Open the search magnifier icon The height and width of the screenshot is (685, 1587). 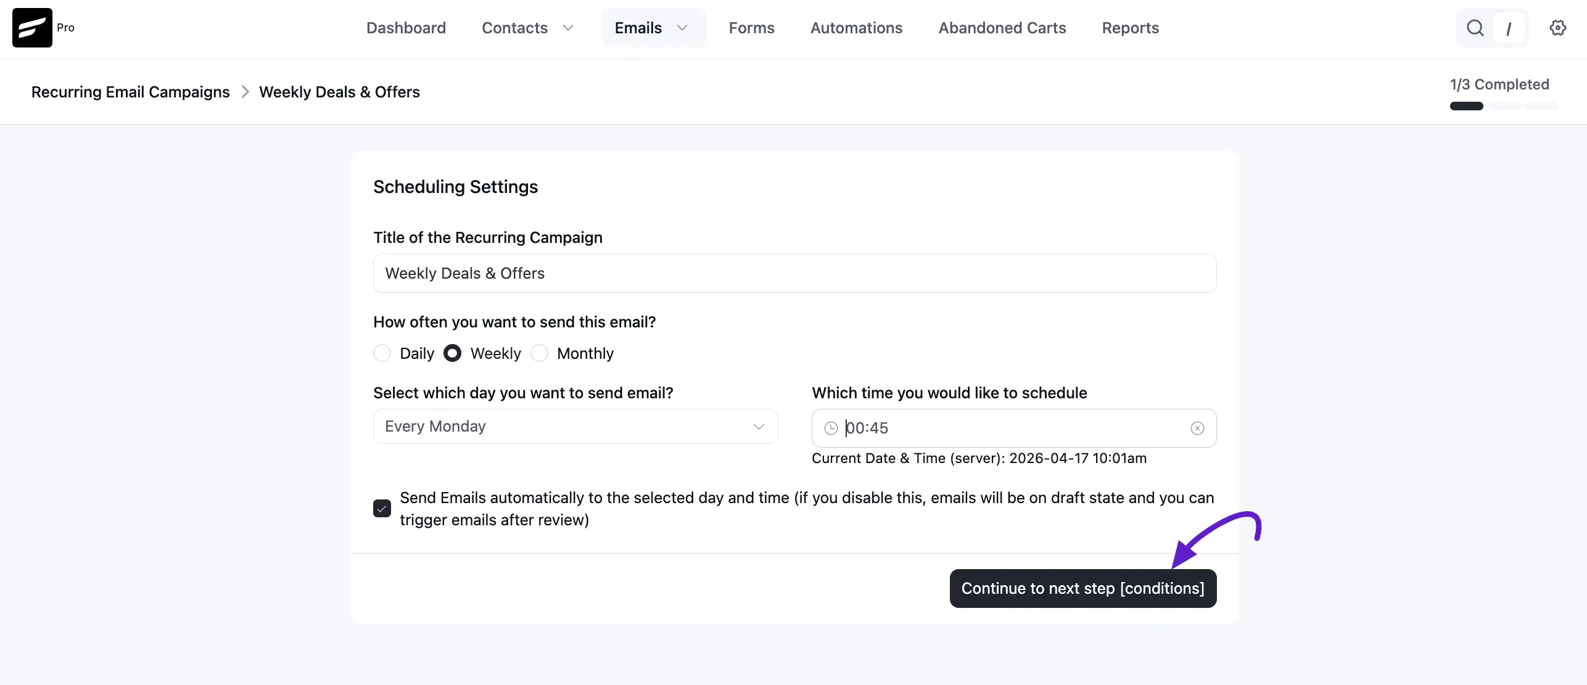[1475, 28]
